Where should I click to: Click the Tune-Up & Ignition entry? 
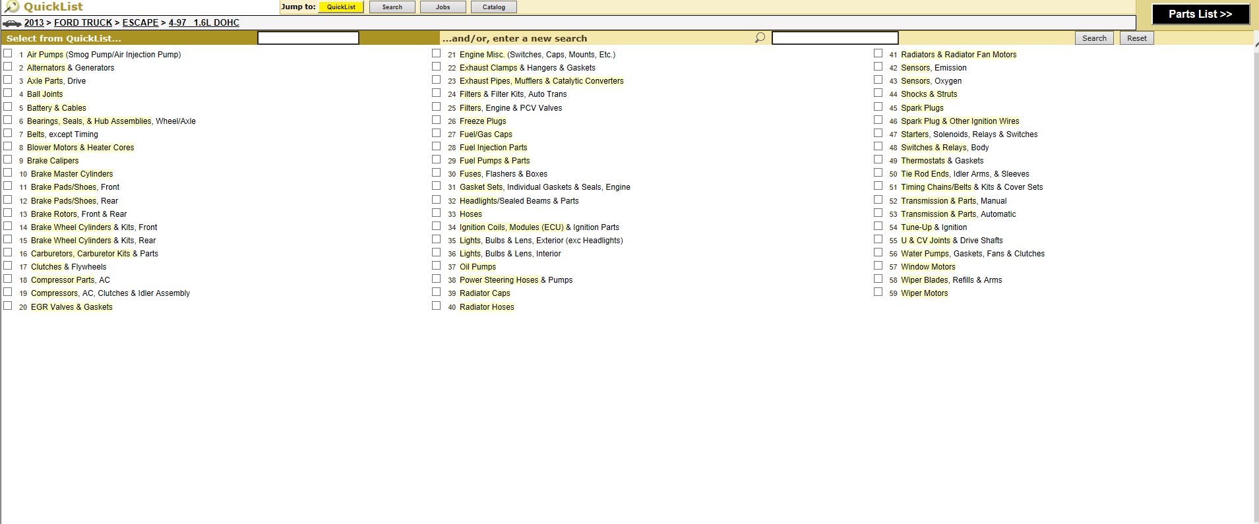934,227
